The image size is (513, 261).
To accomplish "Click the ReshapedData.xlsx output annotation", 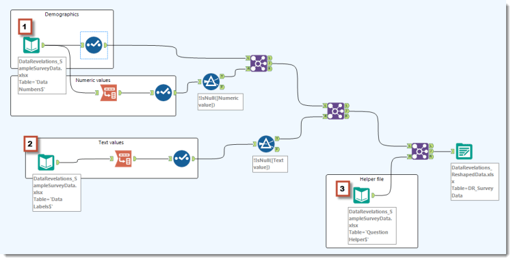I will [475, 182].
